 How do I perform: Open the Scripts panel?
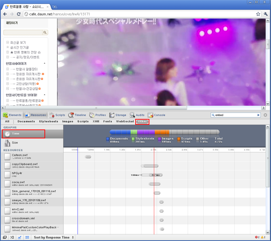point(57,115)
